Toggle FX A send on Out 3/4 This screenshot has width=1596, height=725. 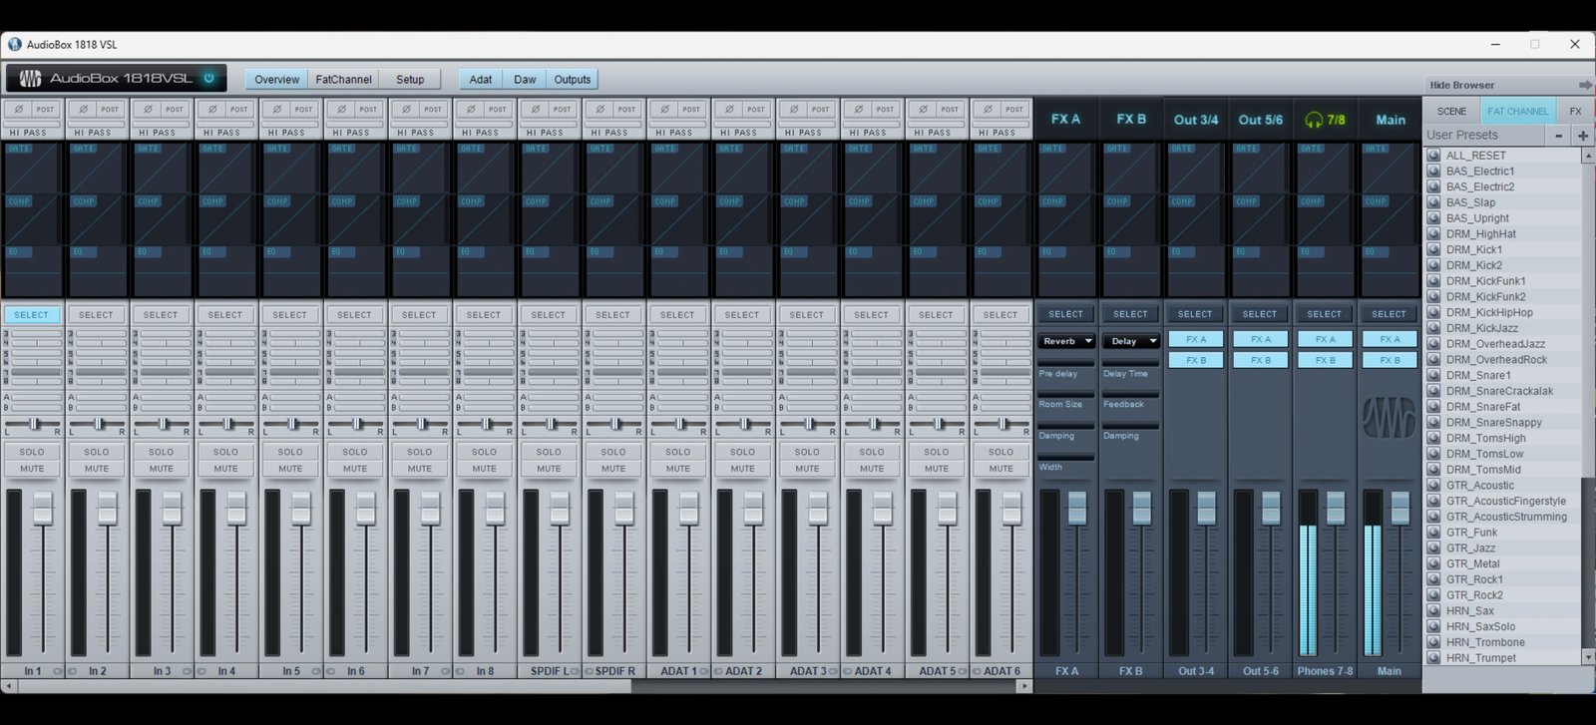(1196, 339)
